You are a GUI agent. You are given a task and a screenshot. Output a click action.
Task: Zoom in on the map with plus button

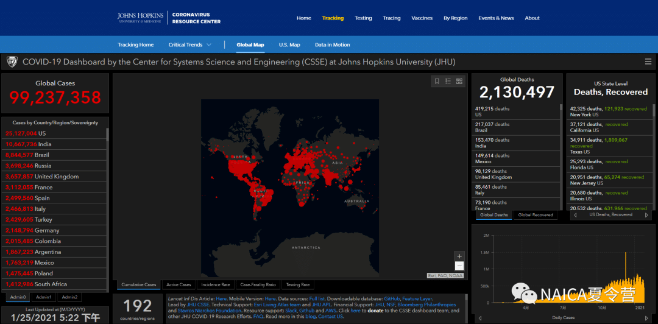tap(459, 256)
